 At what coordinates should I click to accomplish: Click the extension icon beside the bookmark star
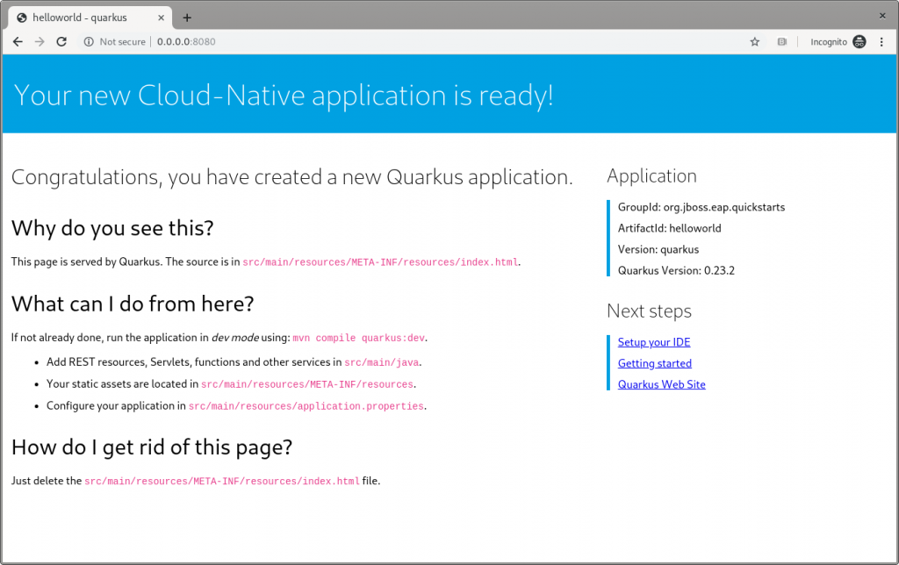(x=781, y=41)
